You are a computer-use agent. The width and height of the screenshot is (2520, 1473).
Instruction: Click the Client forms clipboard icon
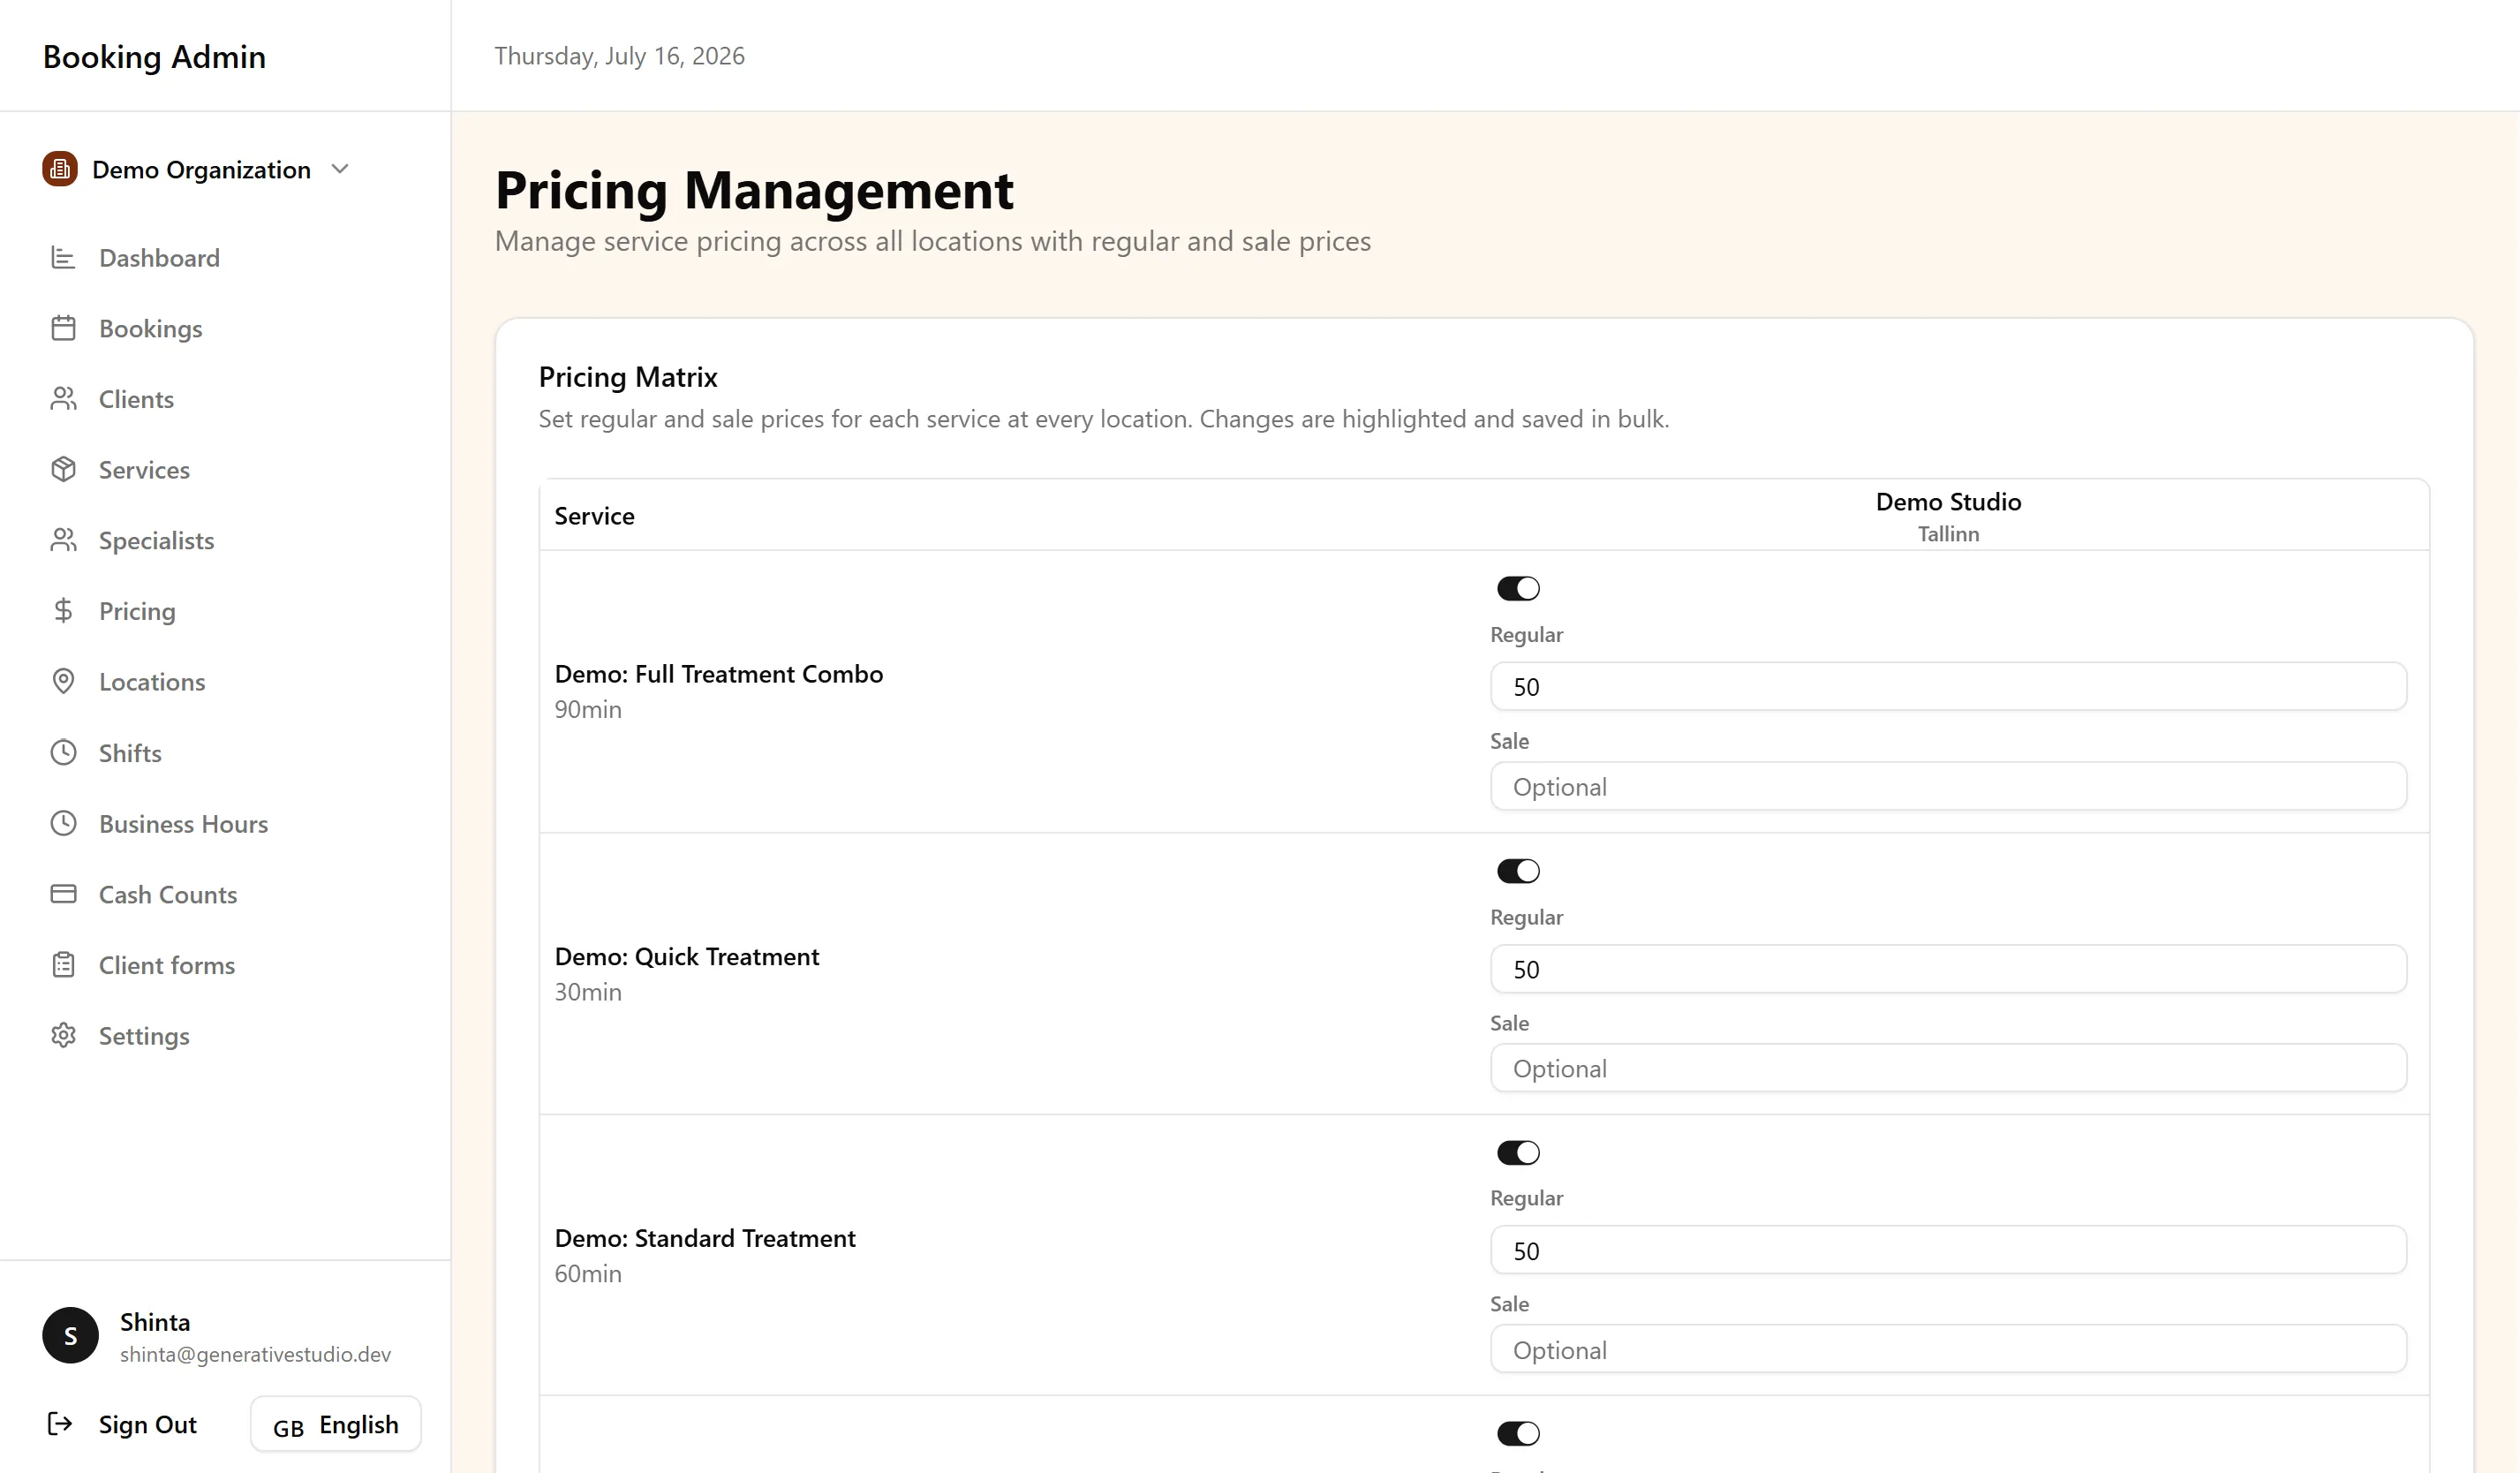tap(63, 965)
